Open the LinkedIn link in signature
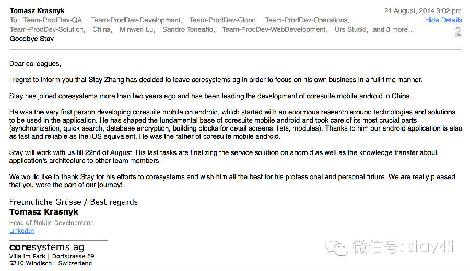470x271 pixels. [21, 231]
